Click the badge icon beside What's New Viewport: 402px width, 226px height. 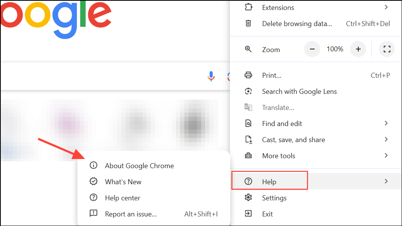[94, 182]
